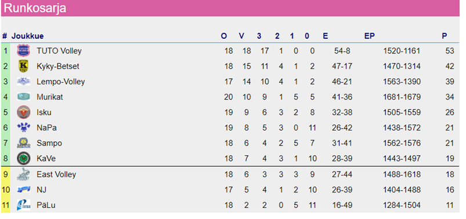Screen dimensions: 466x219
Task: Click the NaPa team logo
Action: pos(23,127)
